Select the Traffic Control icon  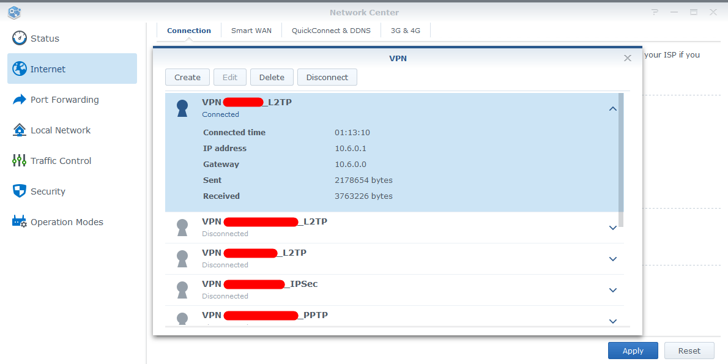pos(19,160)
